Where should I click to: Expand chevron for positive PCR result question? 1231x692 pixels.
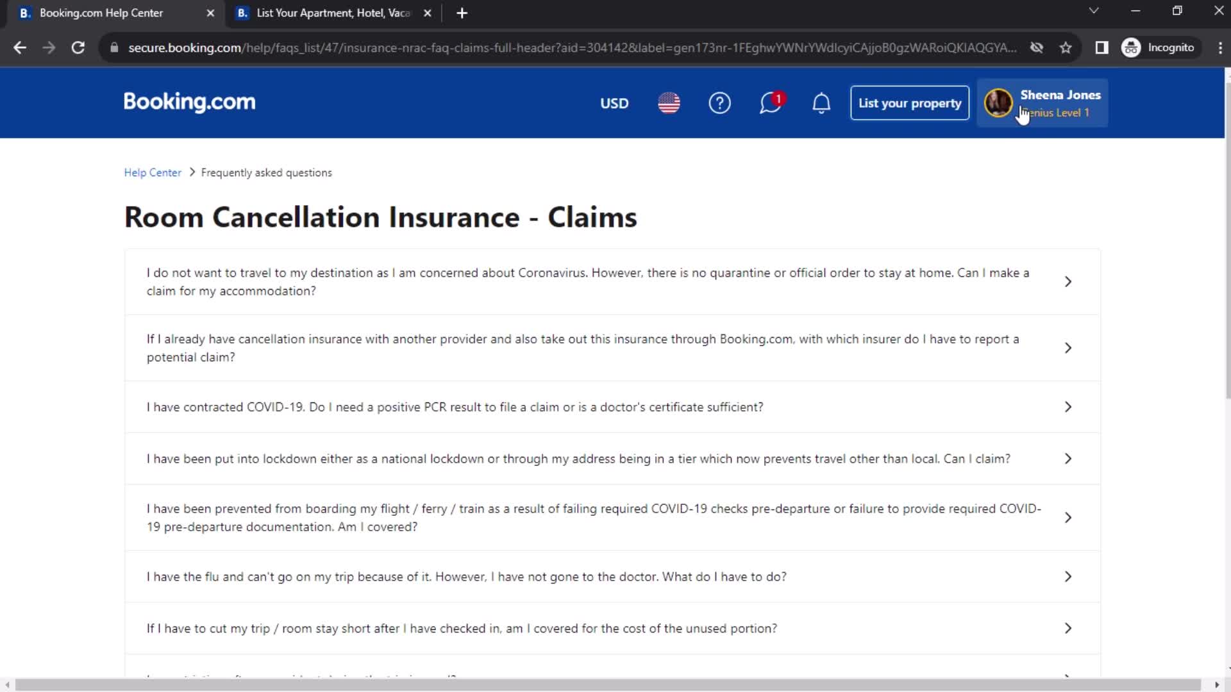pyautogui.click(x=1068, y=407)
